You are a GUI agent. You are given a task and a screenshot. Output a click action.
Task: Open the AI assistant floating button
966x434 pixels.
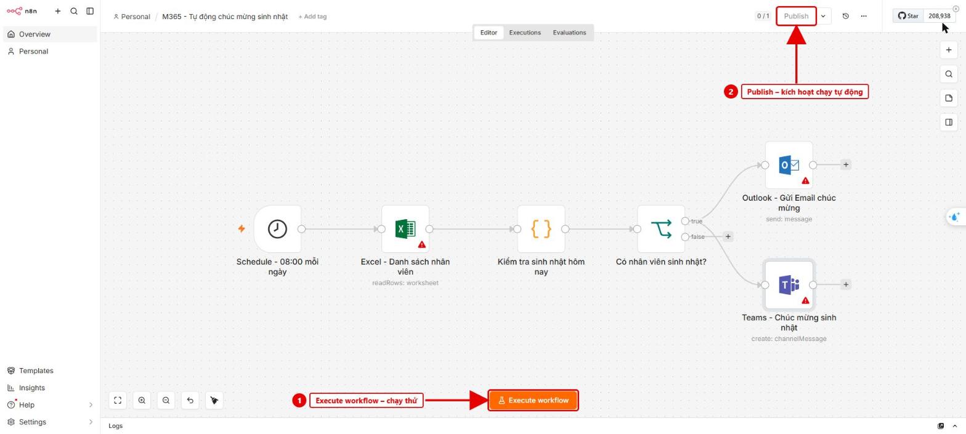tap(956, 217)
